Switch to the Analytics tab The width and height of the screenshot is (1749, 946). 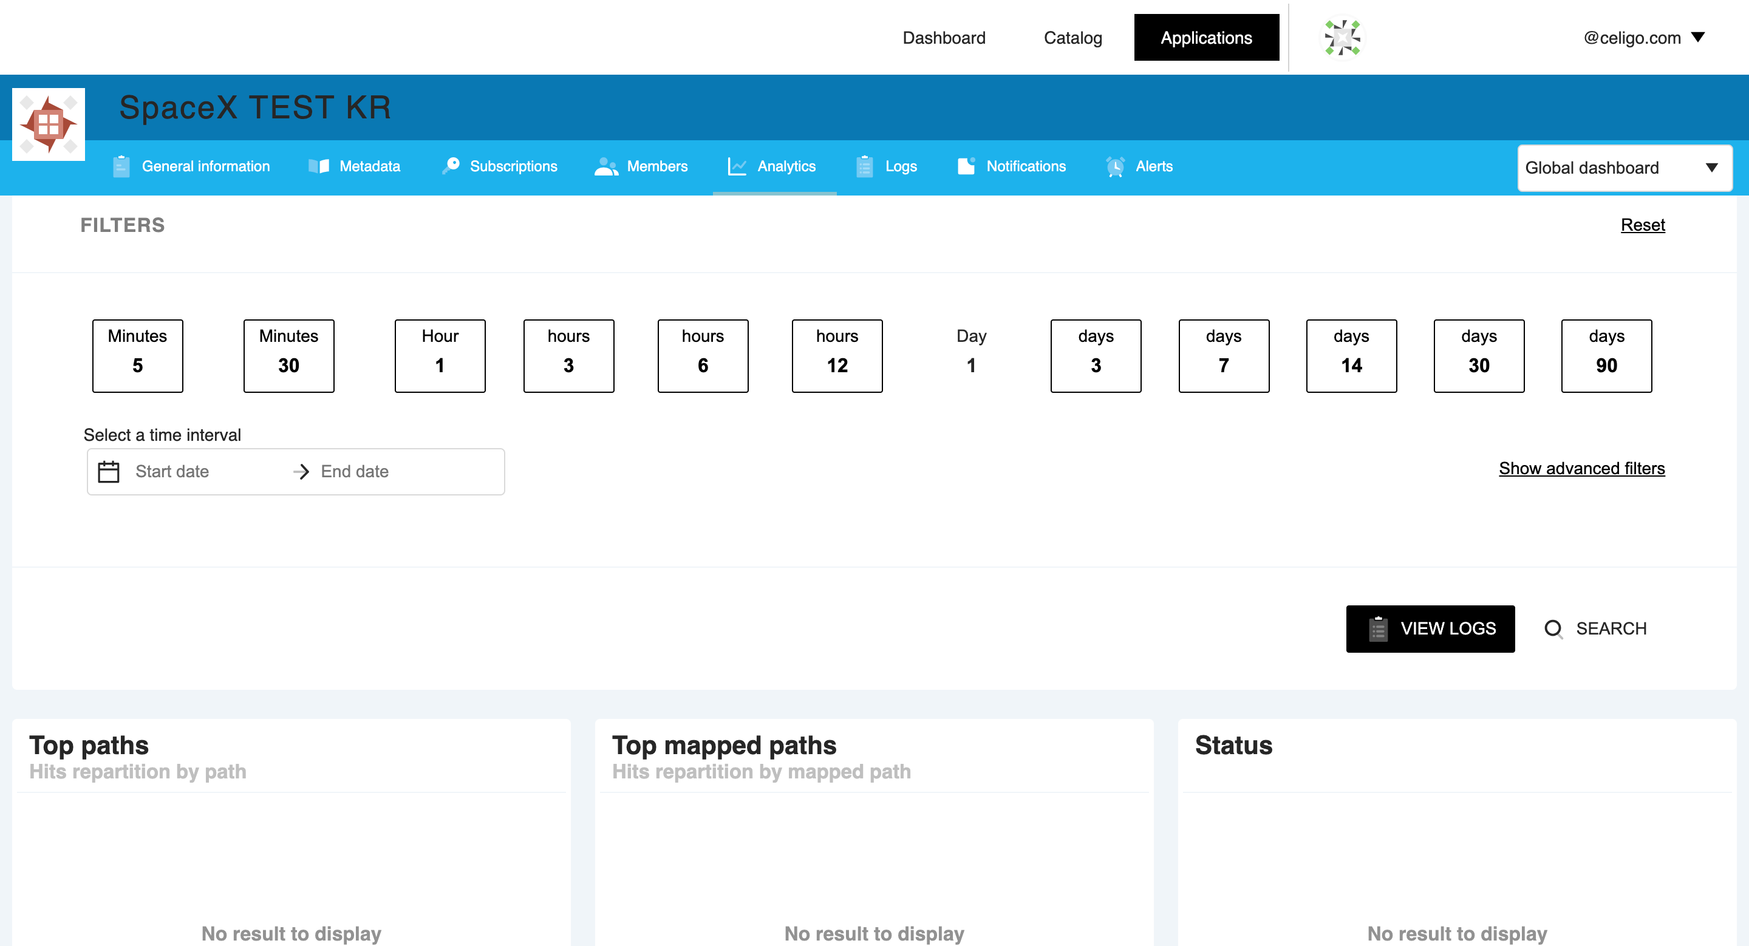click(774, 166)
